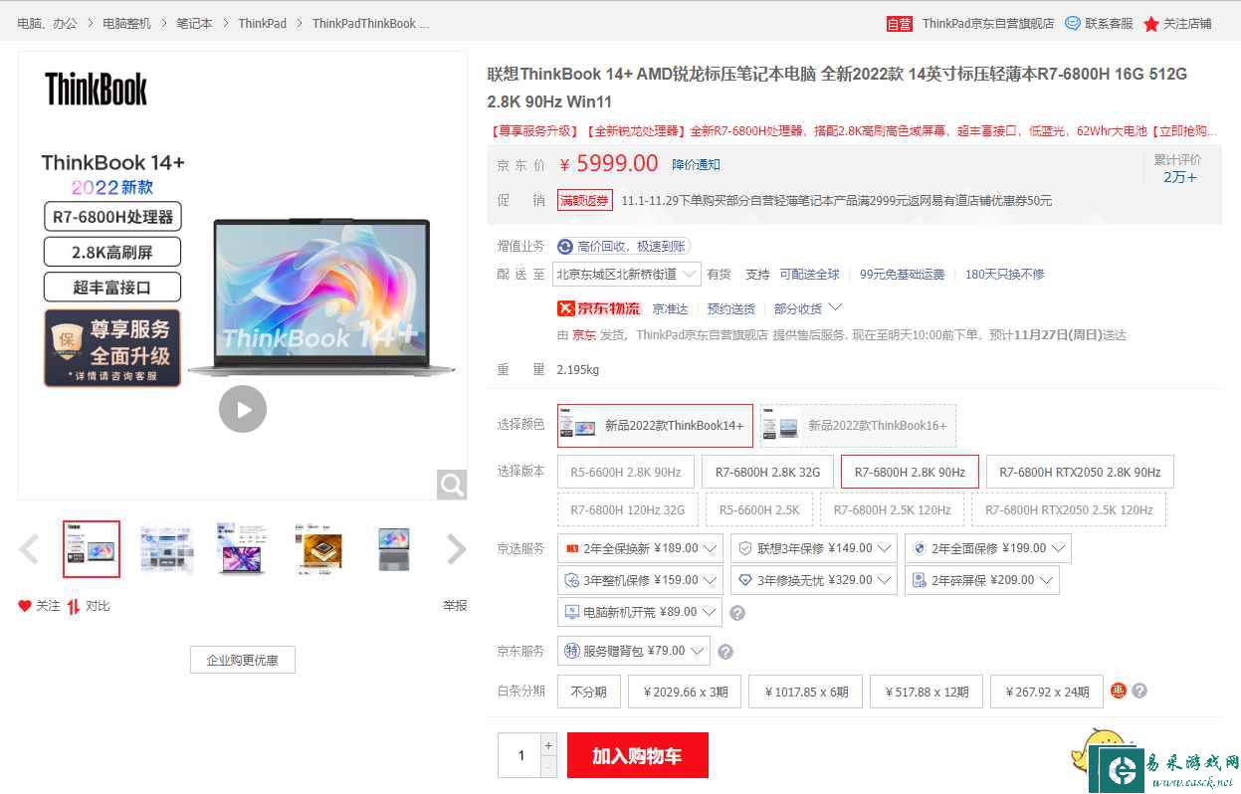Open help icon beside installment options
Image resolution: width=1241 pixels, height=794 pixels.
pyautogui.click(x=1139, y=691)
